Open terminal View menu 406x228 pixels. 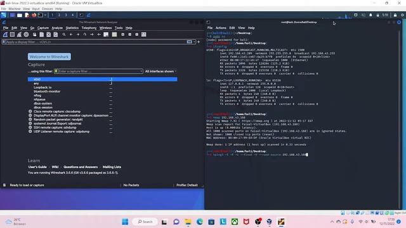pyautogui.click(x=241, y=28)
